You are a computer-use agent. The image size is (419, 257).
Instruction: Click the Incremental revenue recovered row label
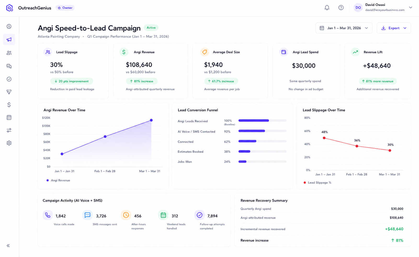(263, 229)
